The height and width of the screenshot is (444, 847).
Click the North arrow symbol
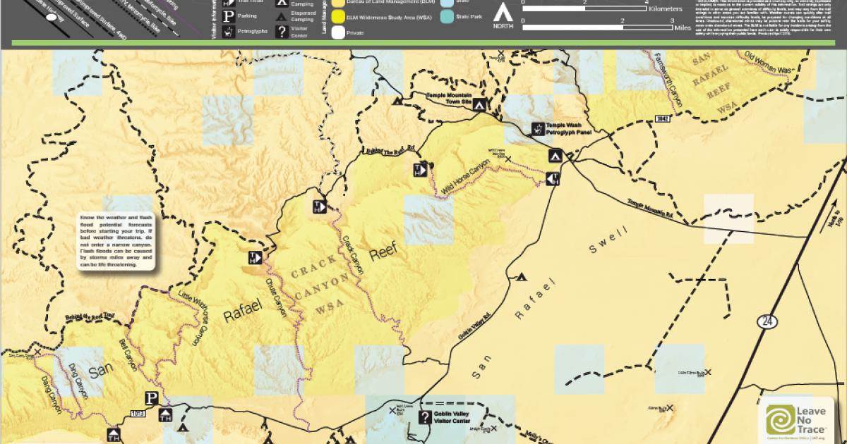[x=502, y=13]
